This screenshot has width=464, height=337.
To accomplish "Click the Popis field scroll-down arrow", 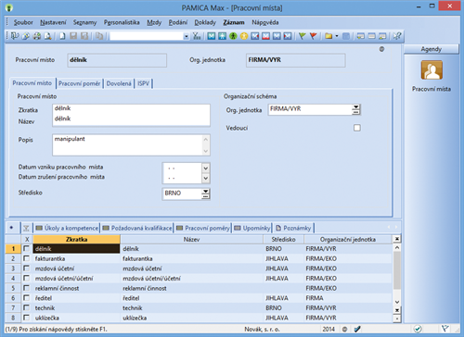I will pos(206,151).
